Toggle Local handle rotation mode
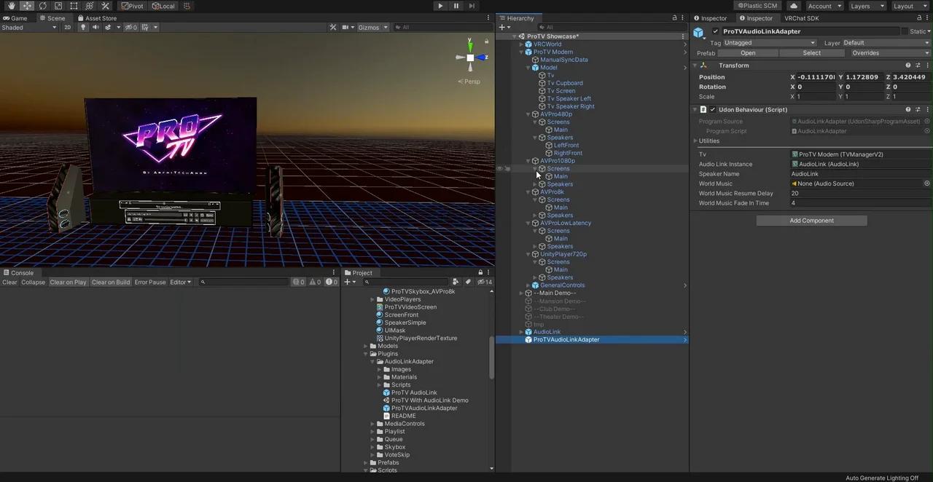This screenshot has width=933, height=482. (x=163, y=6)
